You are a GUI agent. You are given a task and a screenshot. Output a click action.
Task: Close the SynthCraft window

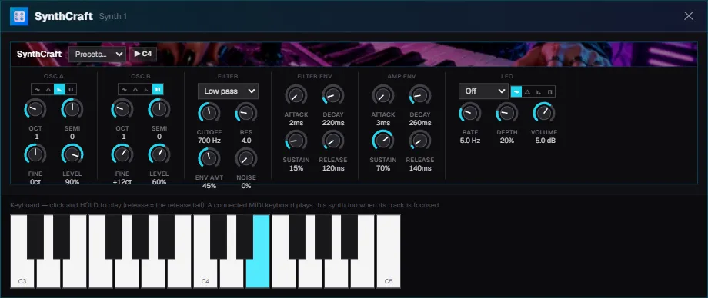689,16
